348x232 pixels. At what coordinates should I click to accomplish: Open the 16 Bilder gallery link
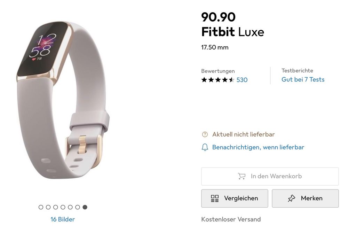click(63, 219)
